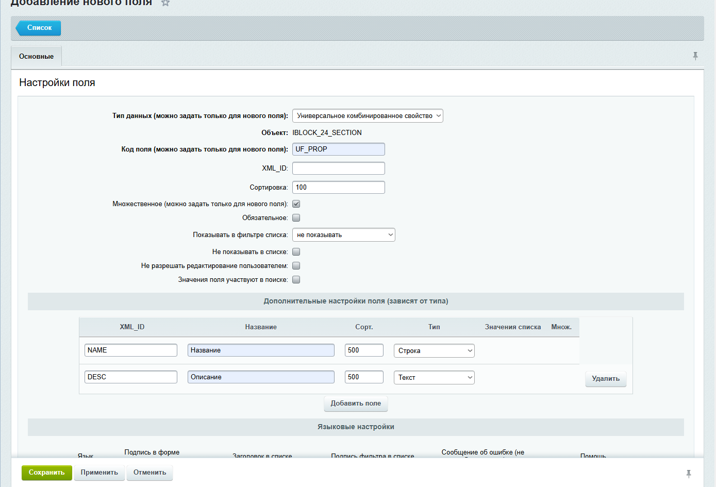Image resolution: width=716 pixels, height=487 pixels.
Task: Click the green Сохранить button
Action: click(46, 473)
